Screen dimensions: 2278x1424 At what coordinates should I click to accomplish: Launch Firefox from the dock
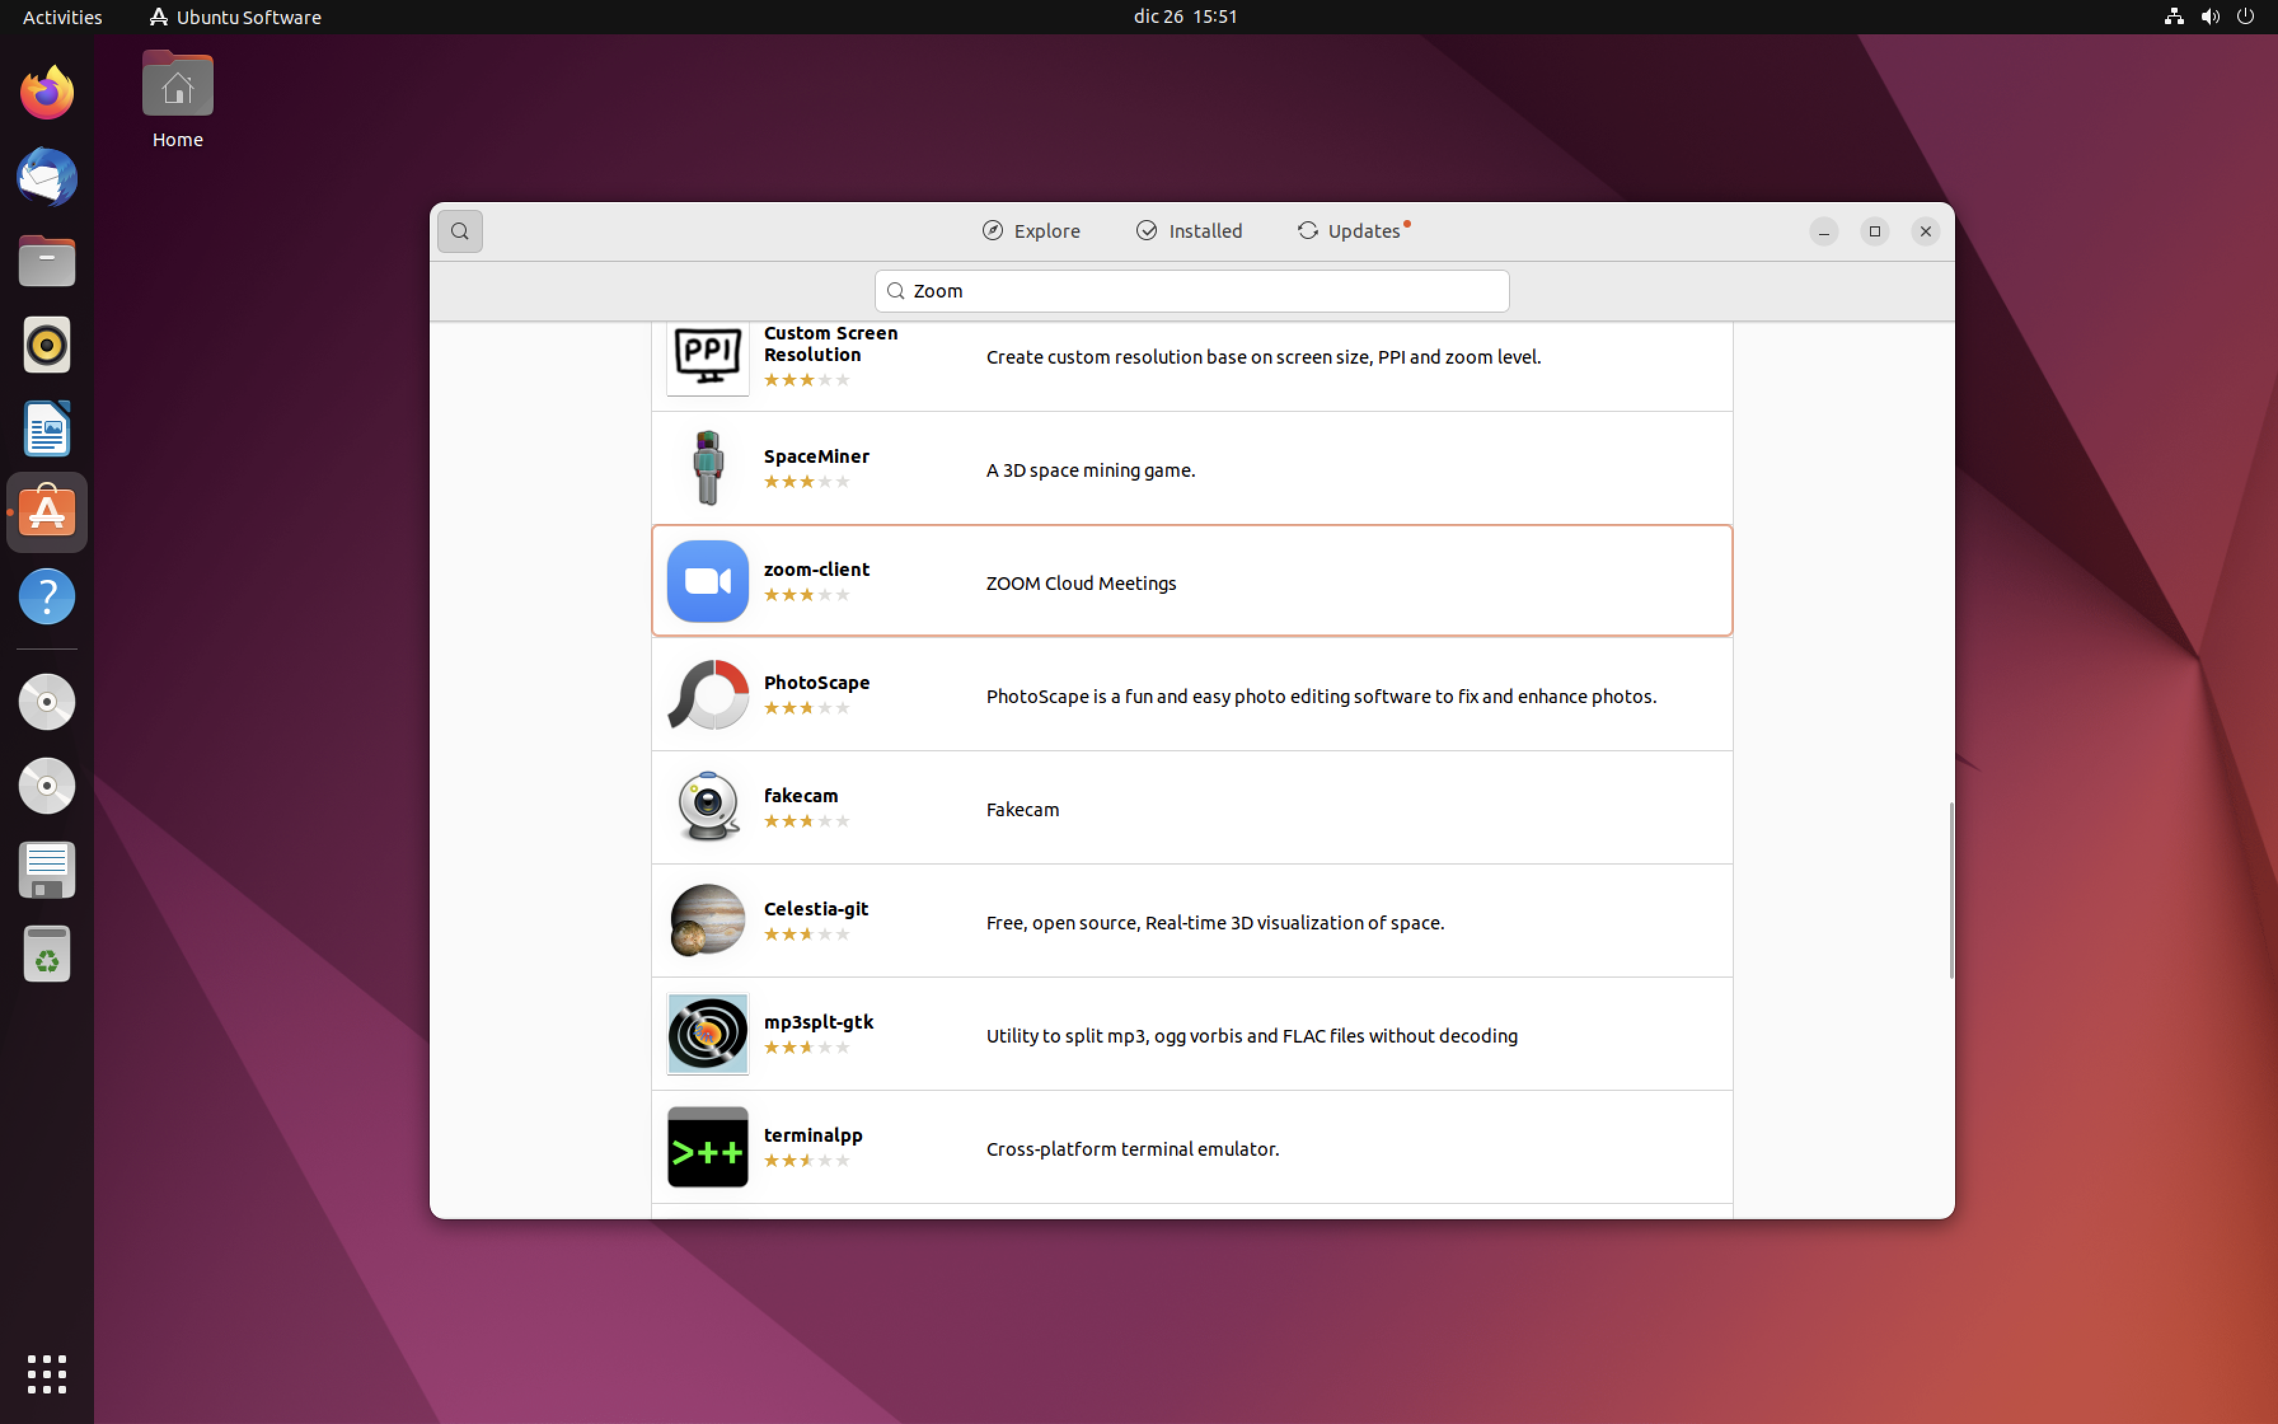[46, 93]
